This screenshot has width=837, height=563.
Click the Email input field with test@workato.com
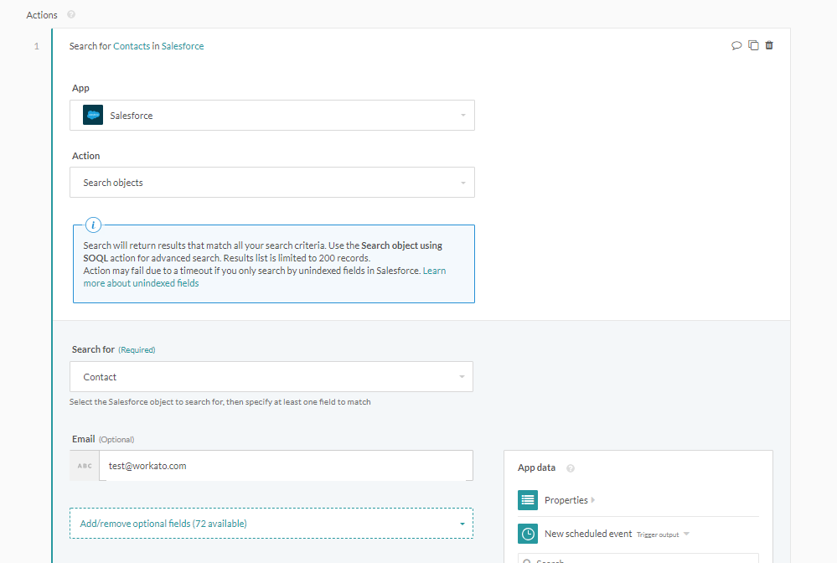point(286,466)
